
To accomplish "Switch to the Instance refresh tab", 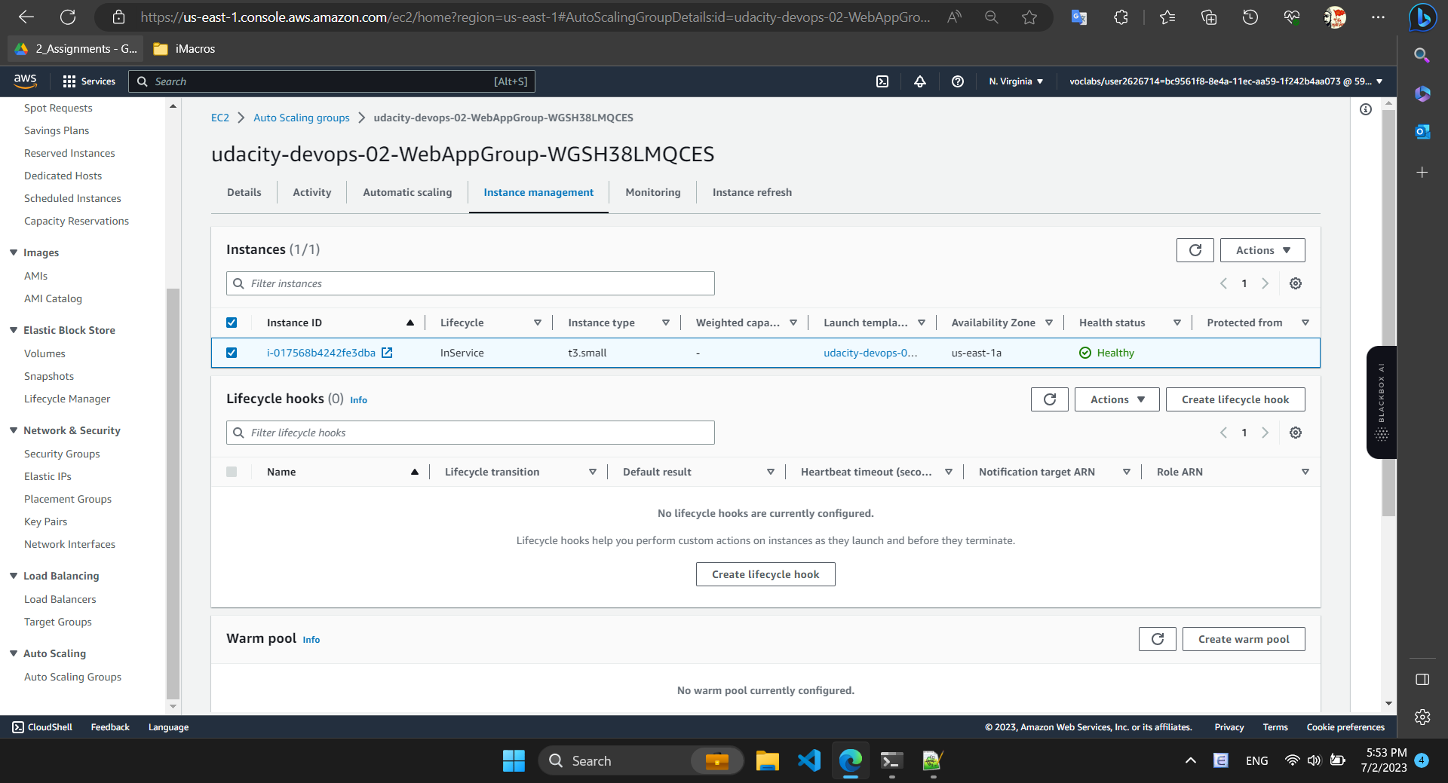I will coord(752,192).
